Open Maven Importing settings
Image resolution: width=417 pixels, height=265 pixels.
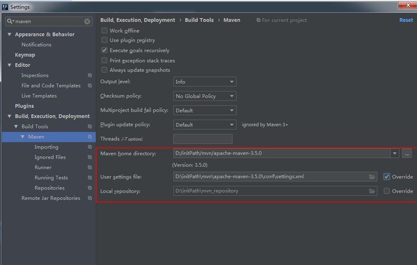(x=46, y=147)
